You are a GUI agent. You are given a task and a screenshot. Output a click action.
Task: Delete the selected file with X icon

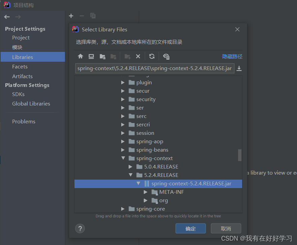tap(138, 56)
